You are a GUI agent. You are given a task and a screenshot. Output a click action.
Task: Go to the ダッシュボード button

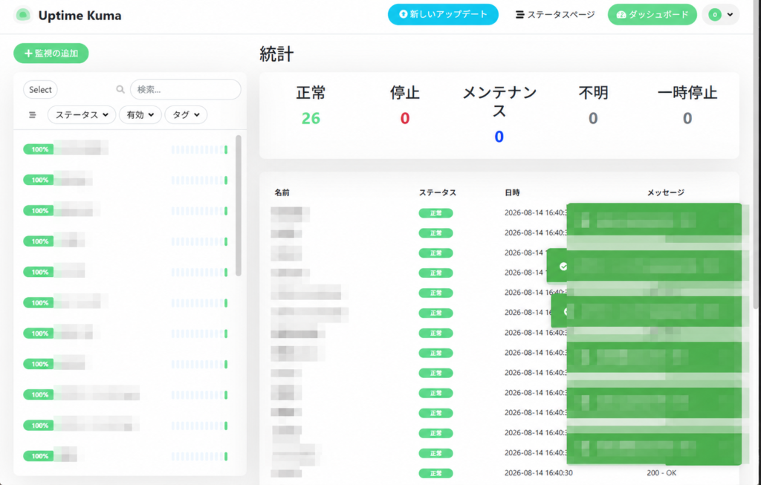click(x=652, y=15)
